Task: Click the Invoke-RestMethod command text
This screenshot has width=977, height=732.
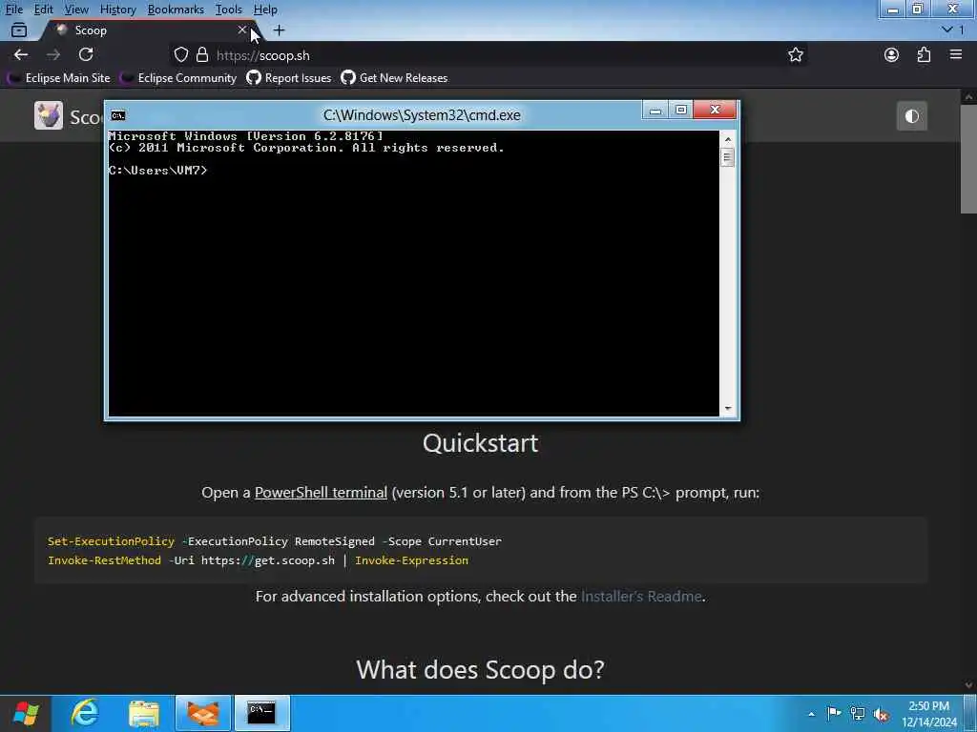Action: point(104,560)
